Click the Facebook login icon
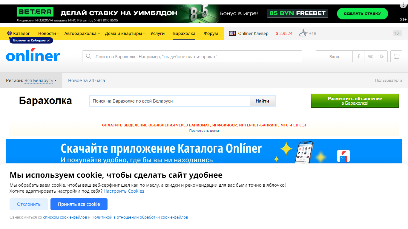 point(358,56)
